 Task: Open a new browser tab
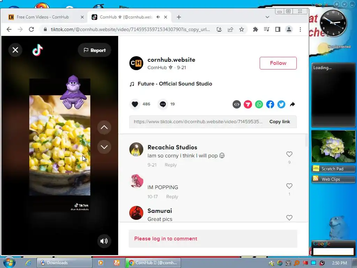179,17
